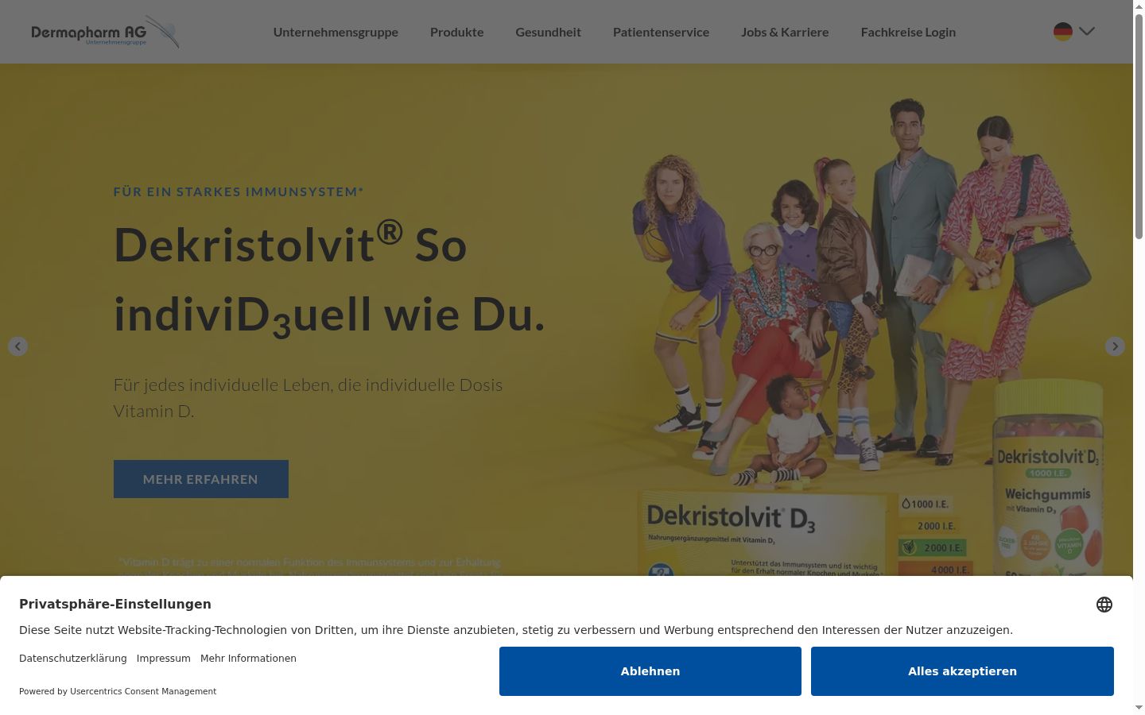Click 'Für jedes individuelle Leben' subtitle text
Image resolution: width=1145 pixels, height=715 pixels.
pyautogui.click(x=308, y=397)
